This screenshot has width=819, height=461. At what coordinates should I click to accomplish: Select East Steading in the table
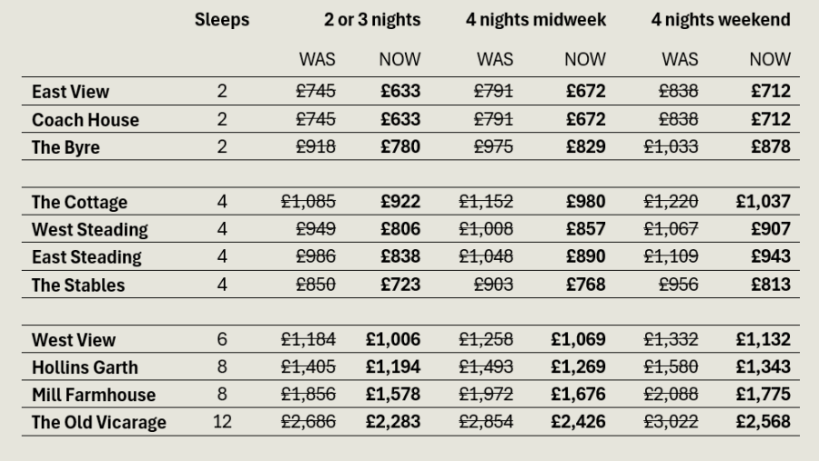pos(86,257)
